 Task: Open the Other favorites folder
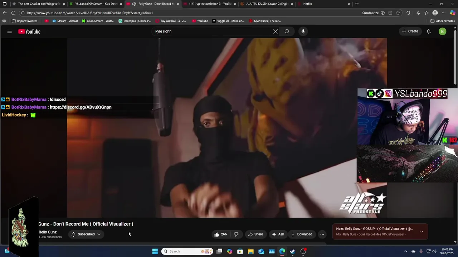point(442,21)
